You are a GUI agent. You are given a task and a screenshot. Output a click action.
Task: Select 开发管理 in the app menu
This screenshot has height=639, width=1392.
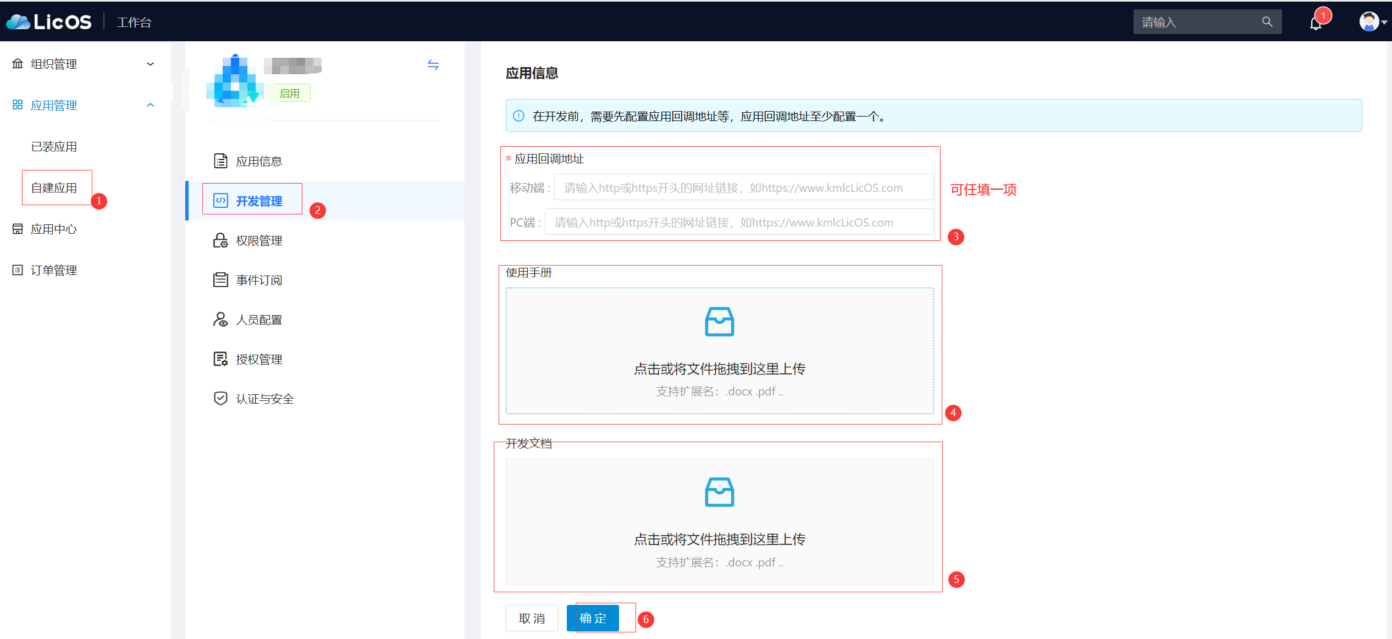click(x=325, y=201)
